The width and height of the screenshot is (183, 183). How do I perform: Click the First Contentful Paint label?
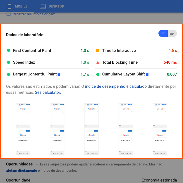pos(32,51)
